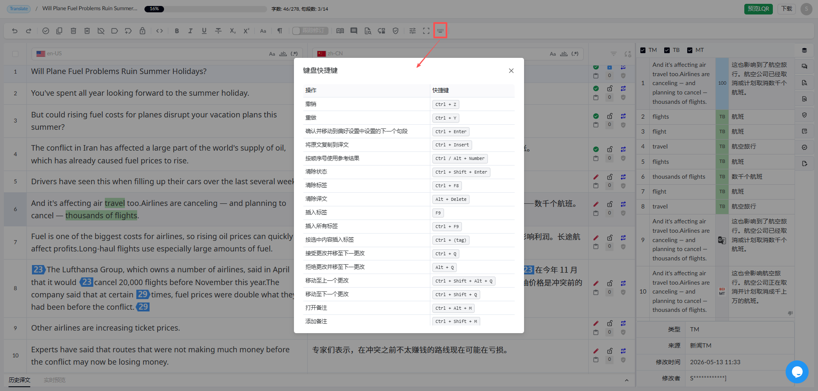Click the fullscreen expand icon
The height and width of the screenshot is (391, 818).
pos(426,31)
